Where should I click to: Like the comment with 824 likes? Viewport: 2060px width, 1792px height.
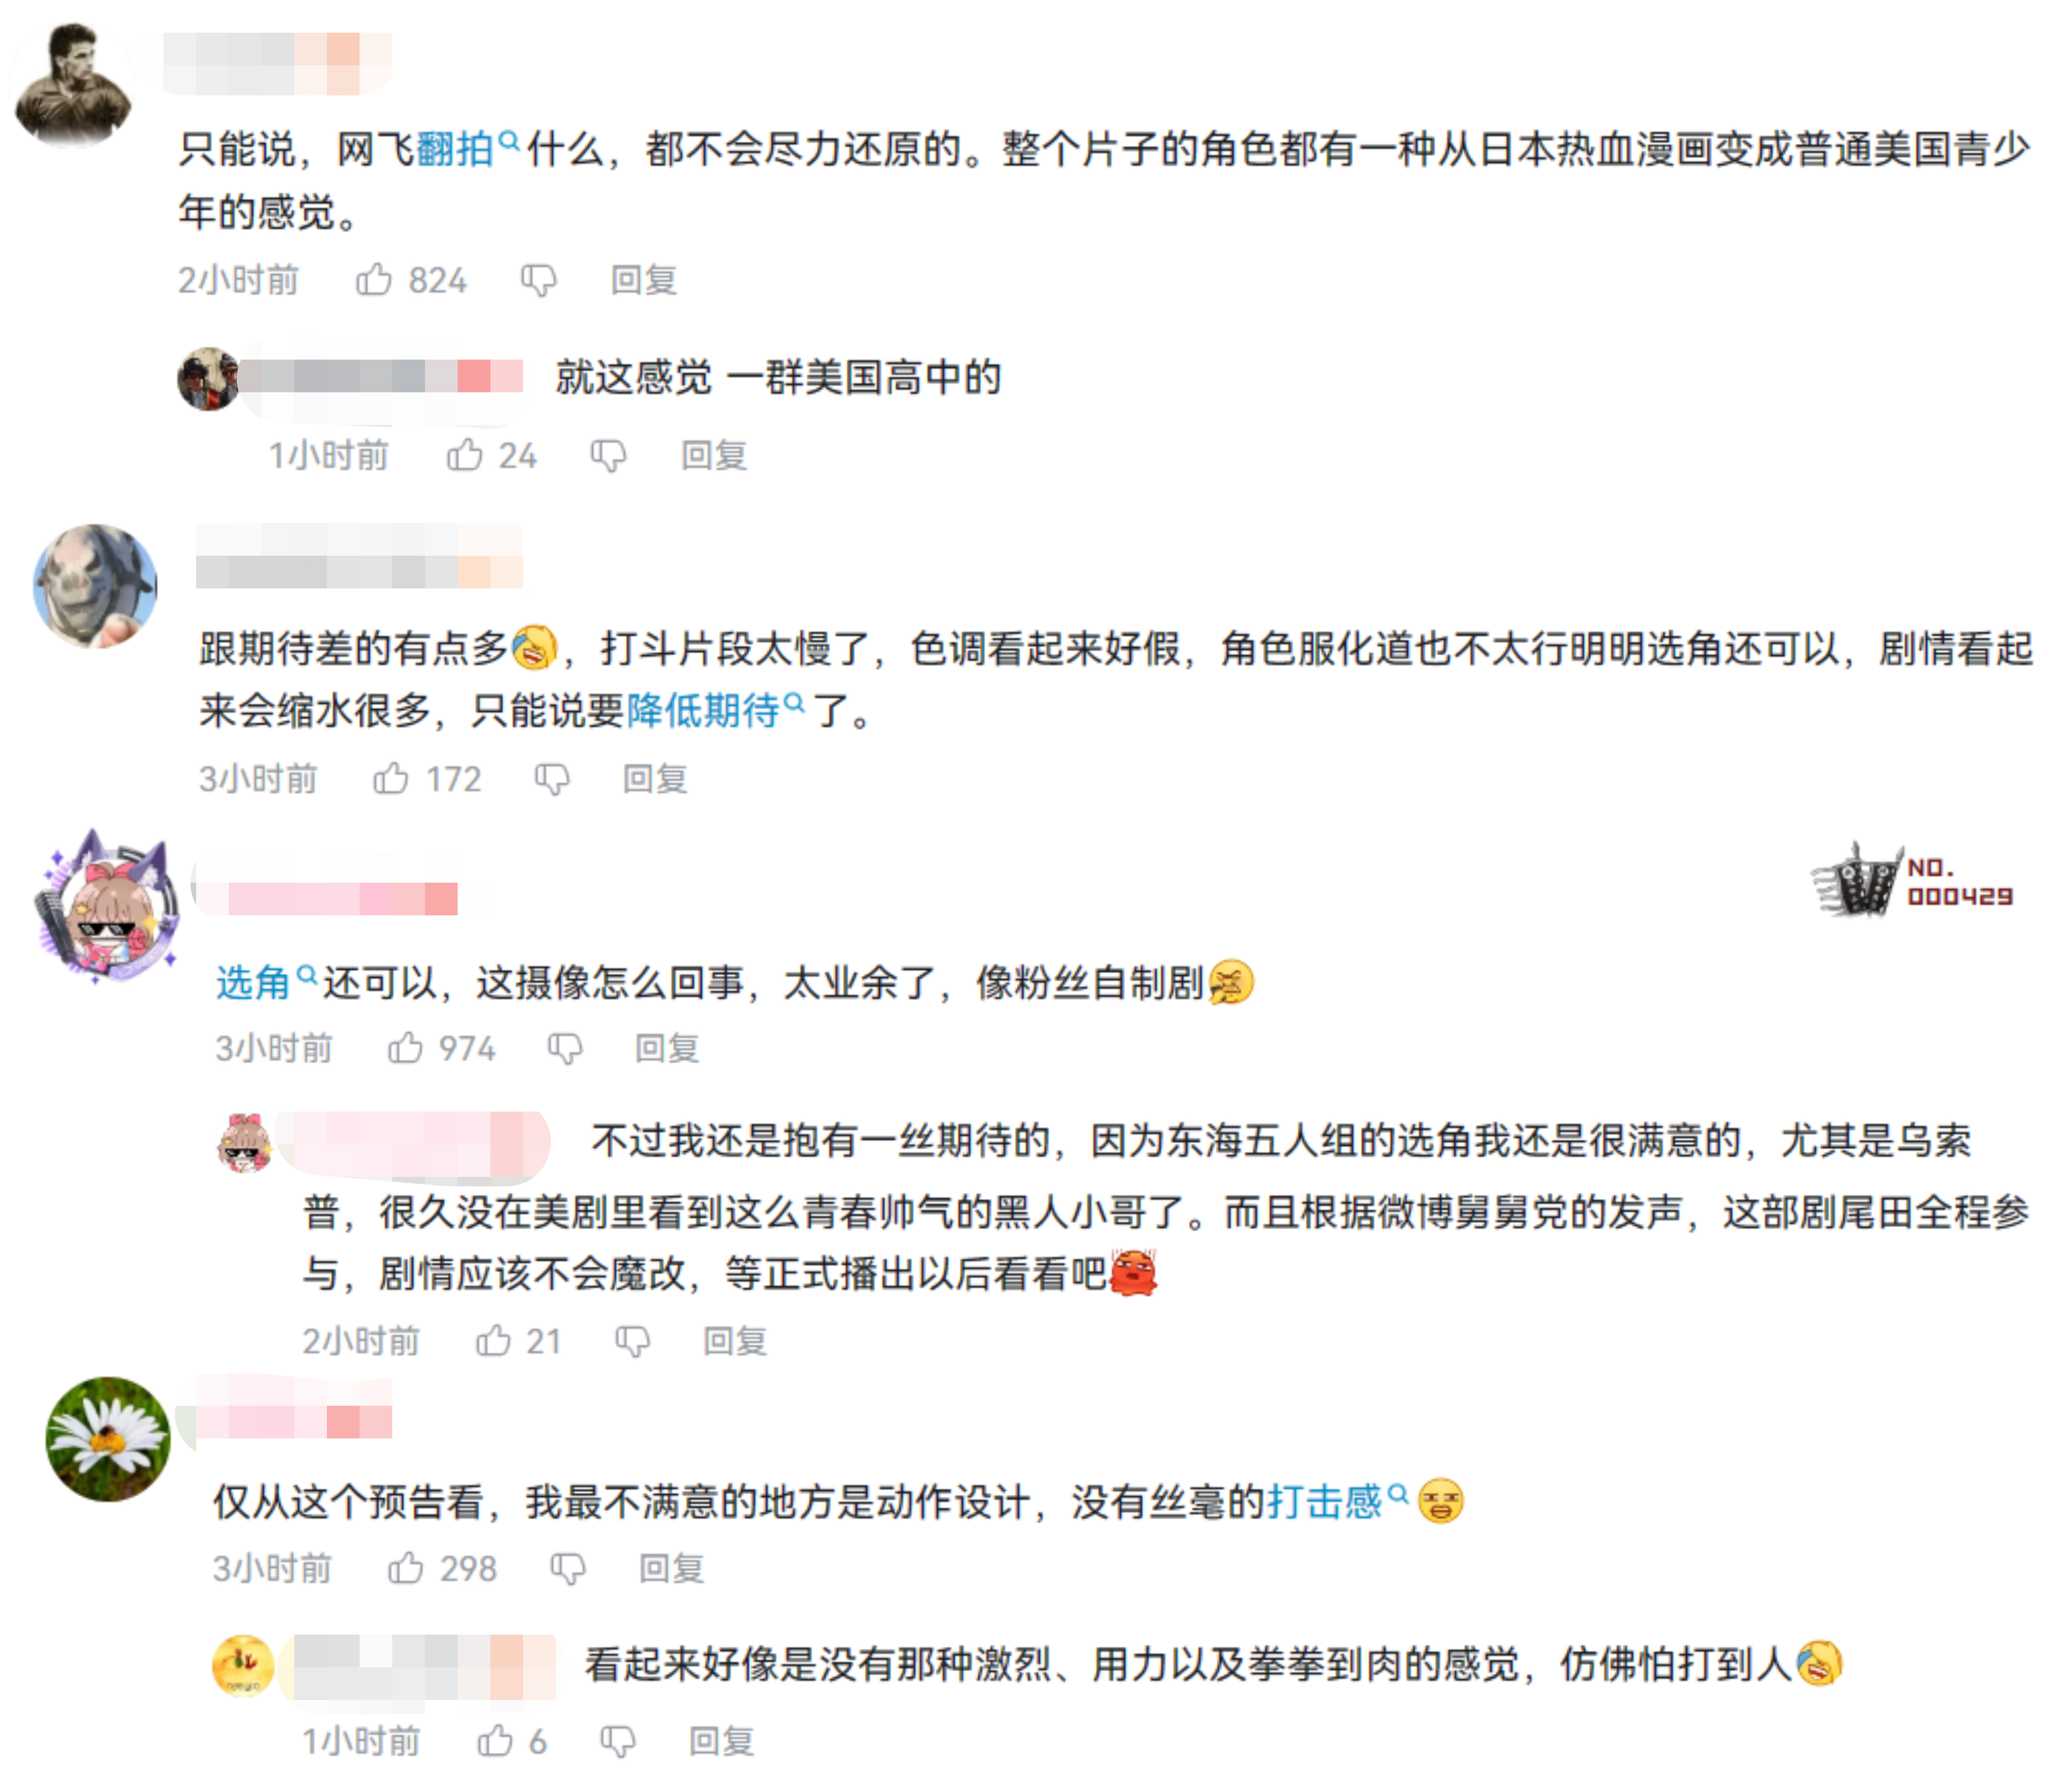coord(374,279)
